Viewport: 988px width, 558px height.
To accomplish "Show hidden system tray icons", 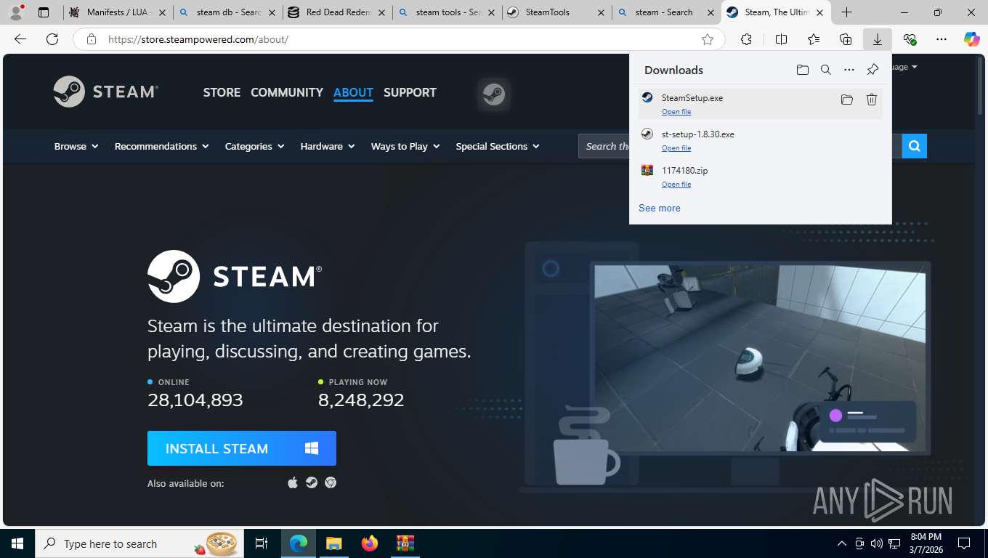I will click(842, 543).
